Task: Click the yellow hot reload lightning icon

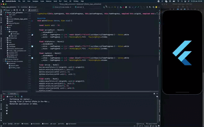Action: coord(115,7)
